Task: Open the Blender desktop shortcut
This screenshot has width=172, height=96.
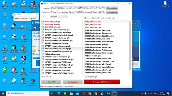Action: click(x=14, y=4)
